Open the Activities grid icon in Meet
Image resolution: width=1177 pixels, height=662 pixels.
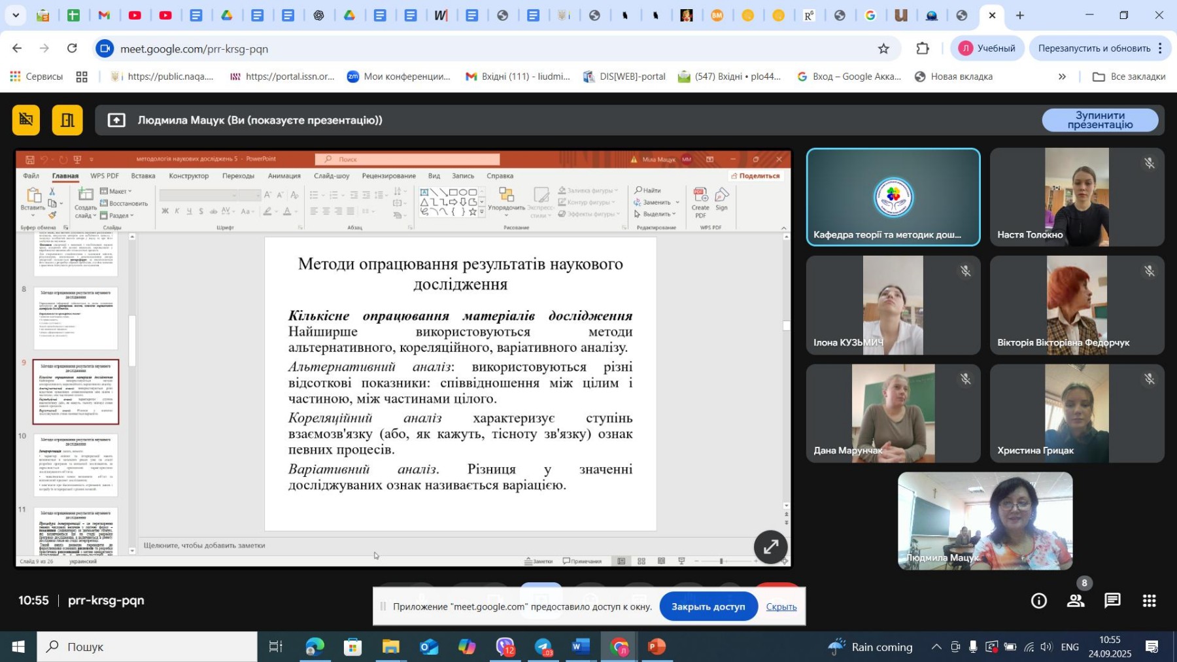point(1149,601)
